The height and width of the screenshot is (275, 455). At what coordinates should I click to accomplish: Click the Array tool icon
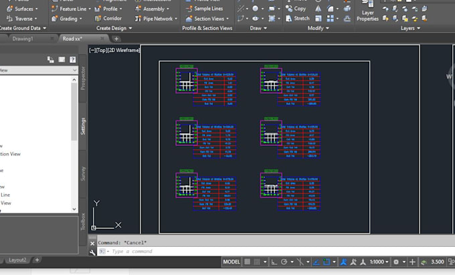click(331, 19)
